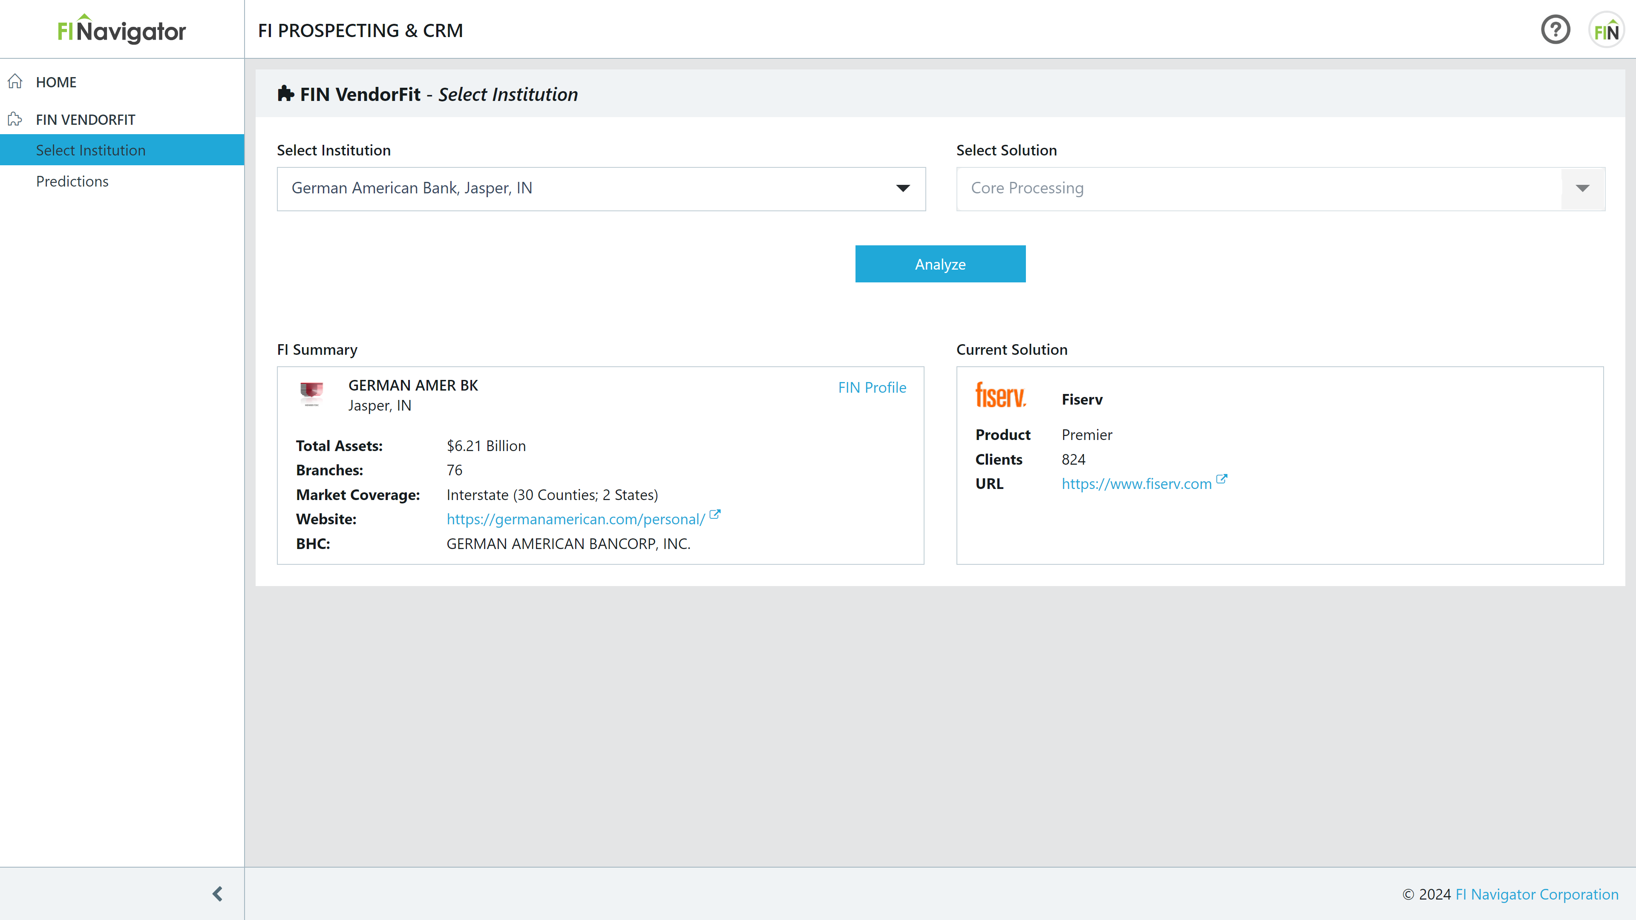Open the FIN user profile avatar
The width and height of the screenshot is (1636, 920).
[1606, 30]
